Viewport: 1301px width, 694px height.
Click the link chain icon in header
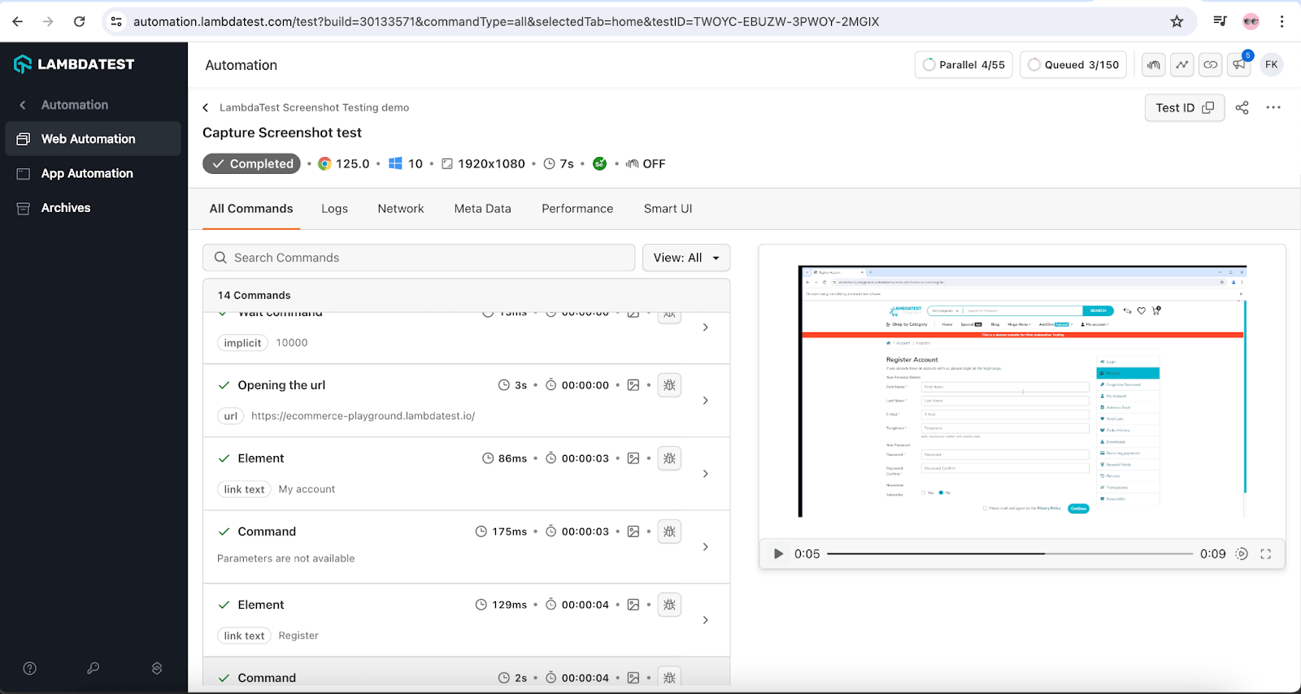[x=1211, y=65]
